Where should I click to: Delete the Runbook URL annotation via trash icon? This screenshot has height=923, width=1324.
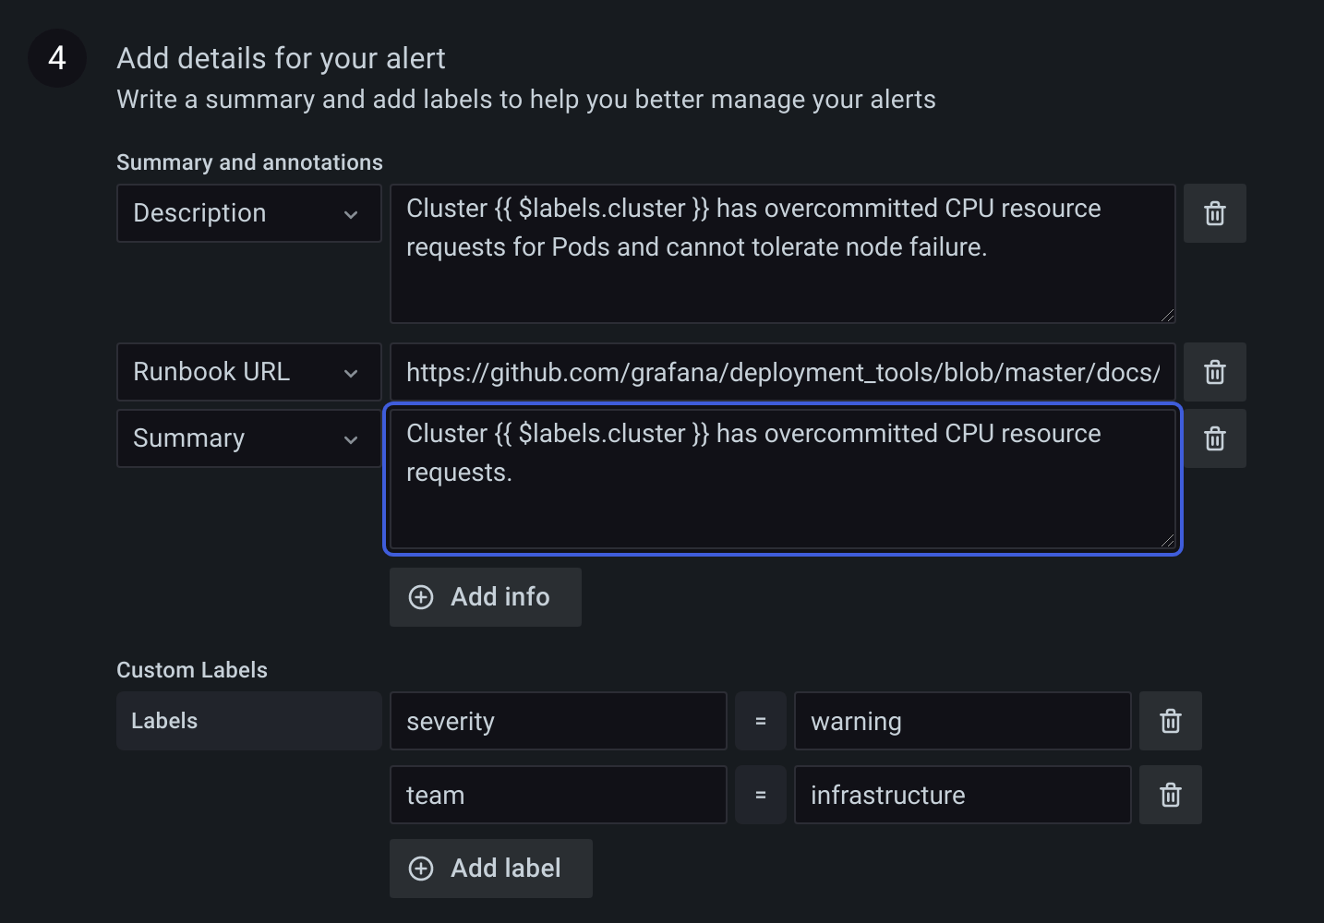coord(1214,372)
